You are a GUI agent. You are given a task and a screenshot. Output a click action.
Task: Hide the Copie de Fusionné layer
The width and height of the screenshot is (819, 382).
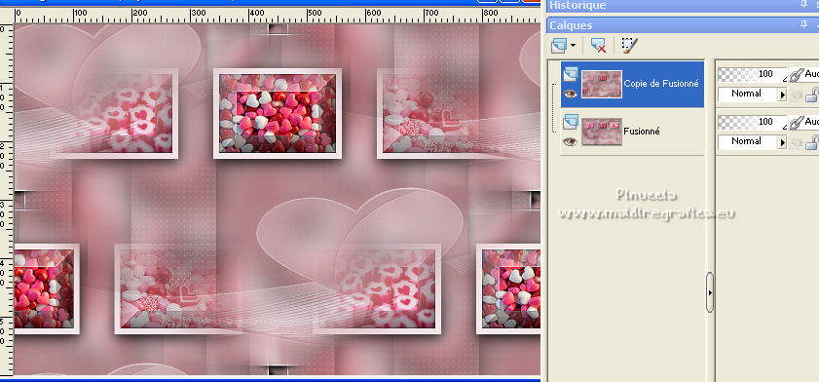570,94
